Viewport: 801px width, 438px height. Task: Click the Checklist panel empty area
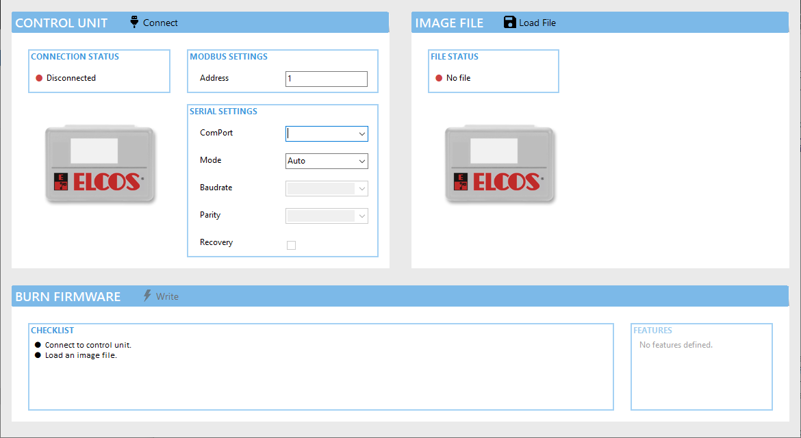tap(320, 383)
